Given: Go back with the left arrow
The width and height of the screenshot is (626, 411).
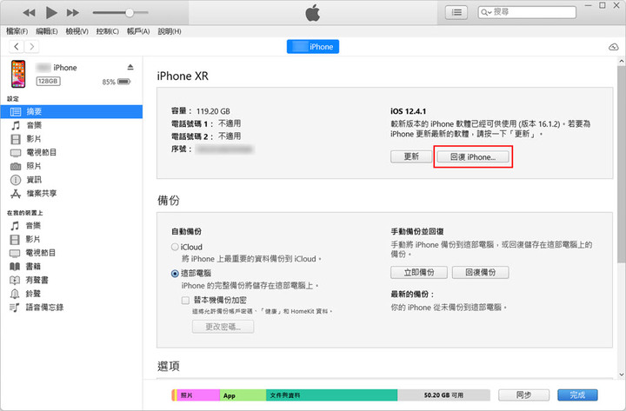Looking at the screenshot, I should pos(17,46).
